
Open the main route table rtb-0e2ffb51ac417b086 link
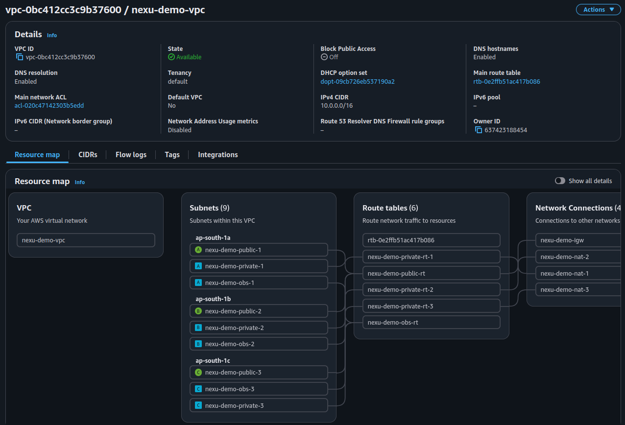coord(506,81)
